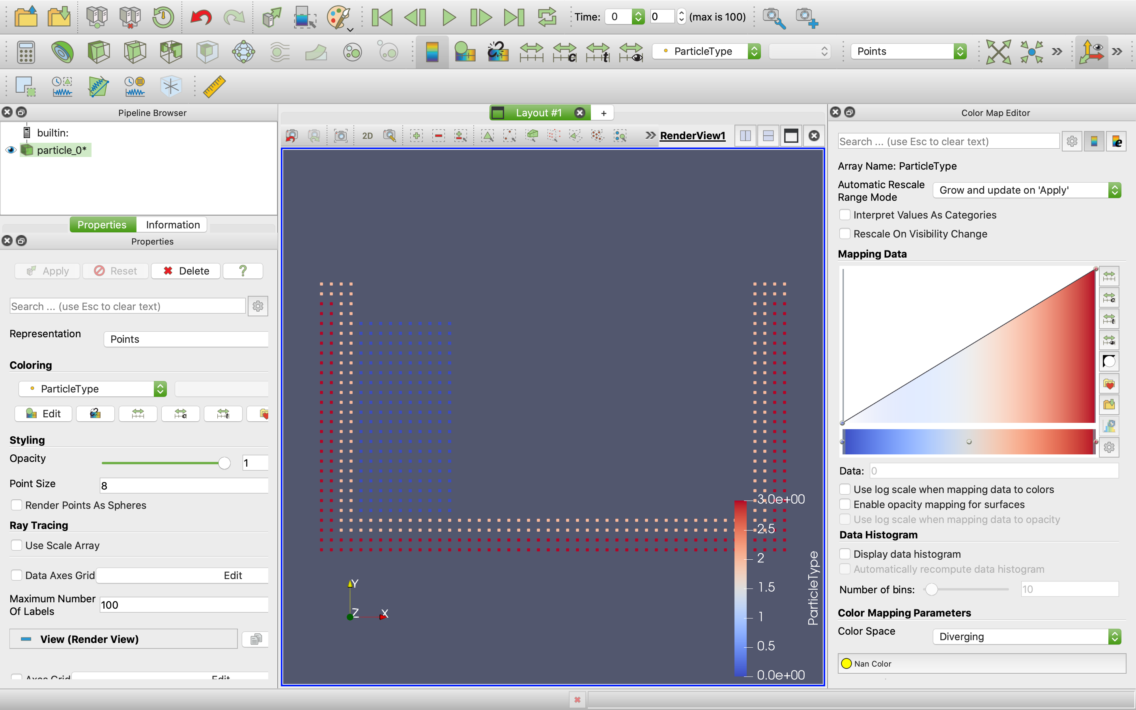This screenshot has height=710, width=1136.
Task: Drag the color map midpoint slider
Action: tap(968, 442)
